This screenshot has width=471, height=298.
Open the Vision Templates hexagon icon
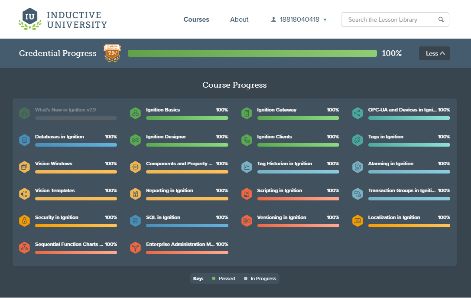click(24, 194)
